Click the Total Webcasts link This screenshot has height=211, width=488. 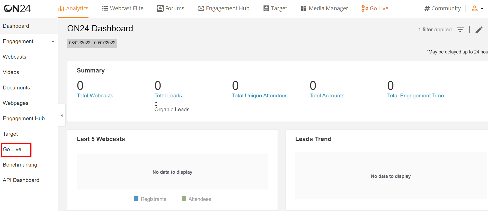point(95,96)
